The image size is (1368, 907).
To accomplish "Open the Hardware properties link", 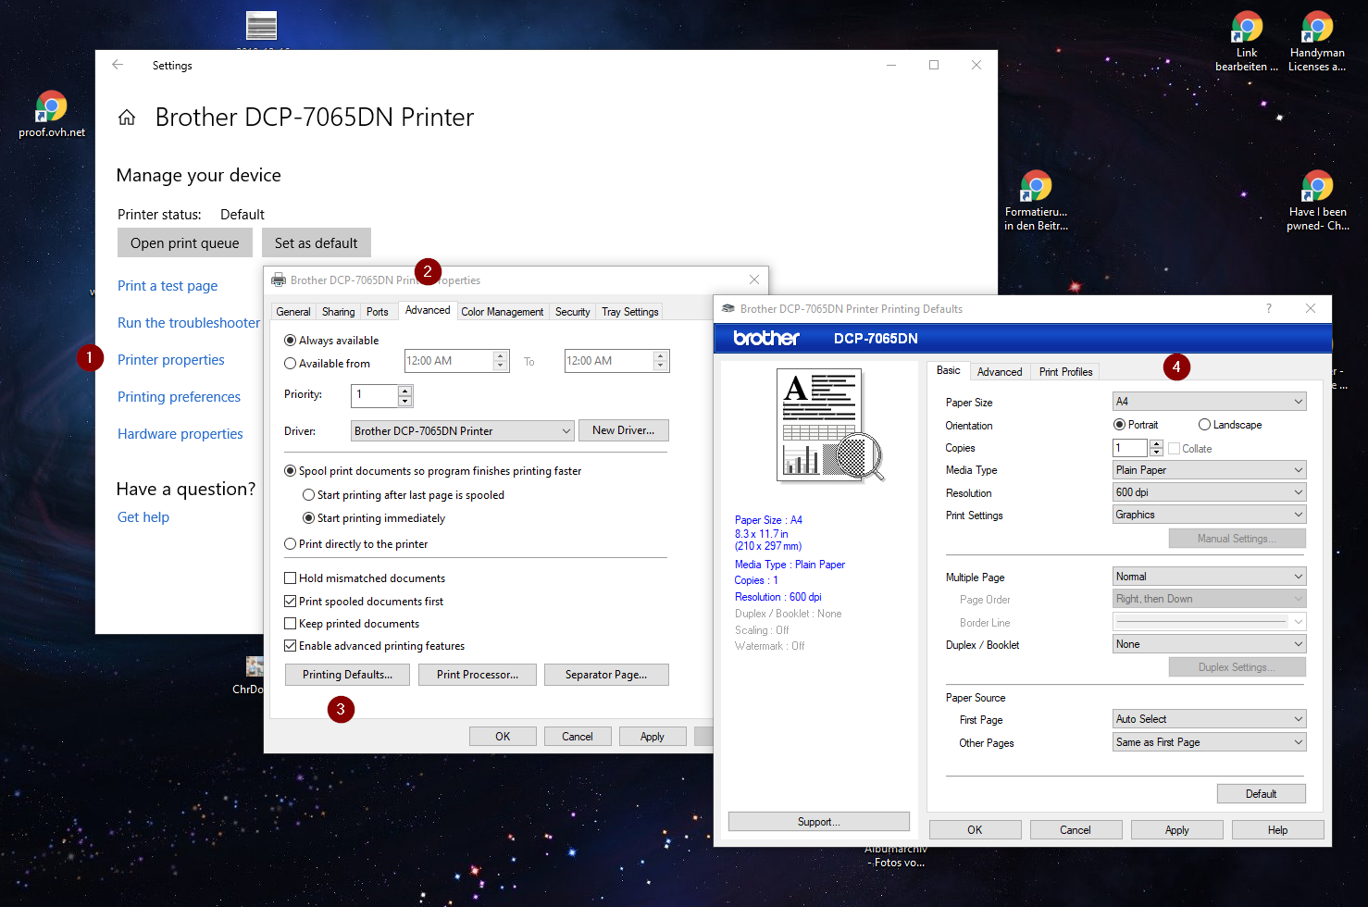I will pos(180,434).
